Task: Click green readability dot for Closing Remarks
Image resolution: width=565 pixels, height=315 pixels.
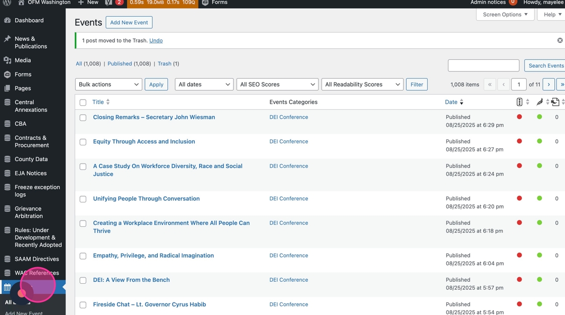Action: [x=539, y=117]
